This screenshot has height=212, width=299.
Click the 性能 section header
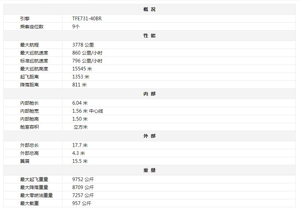pyautogui.click(x=149, y=36)
